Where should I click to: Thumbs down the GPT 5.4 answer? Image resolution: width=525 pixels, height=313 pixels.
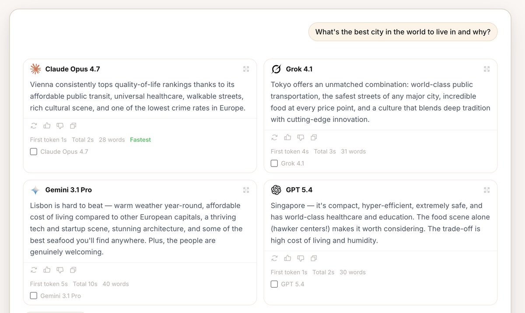[301, 258]
